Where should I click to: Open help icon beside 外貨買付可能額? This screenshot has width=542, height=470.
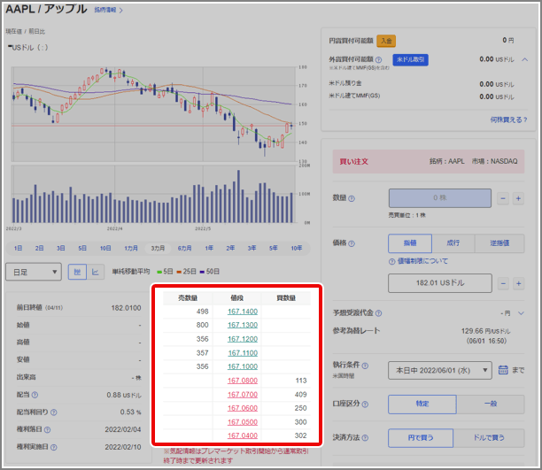coord(378,60)
